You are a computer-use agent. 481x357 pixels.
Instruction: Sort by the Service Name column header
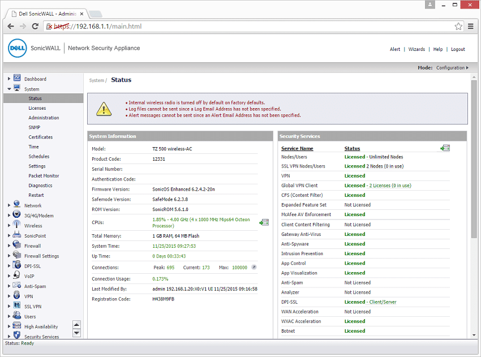(297, 148)
